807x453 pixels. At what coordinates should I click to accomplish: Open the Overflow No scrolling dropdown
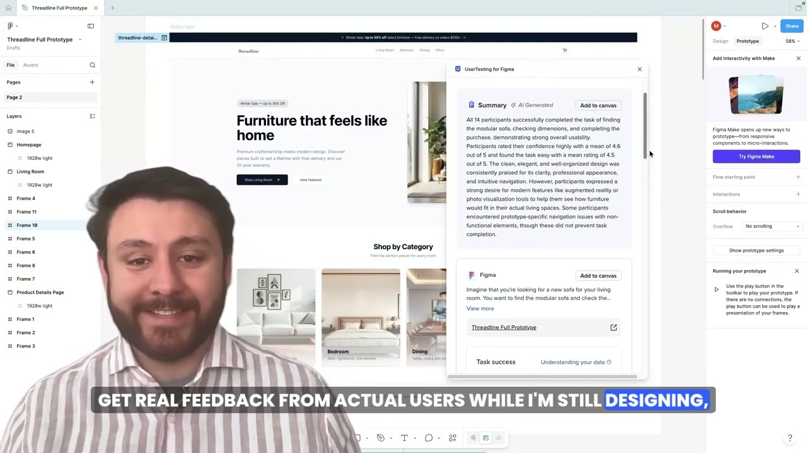[772, 226]
